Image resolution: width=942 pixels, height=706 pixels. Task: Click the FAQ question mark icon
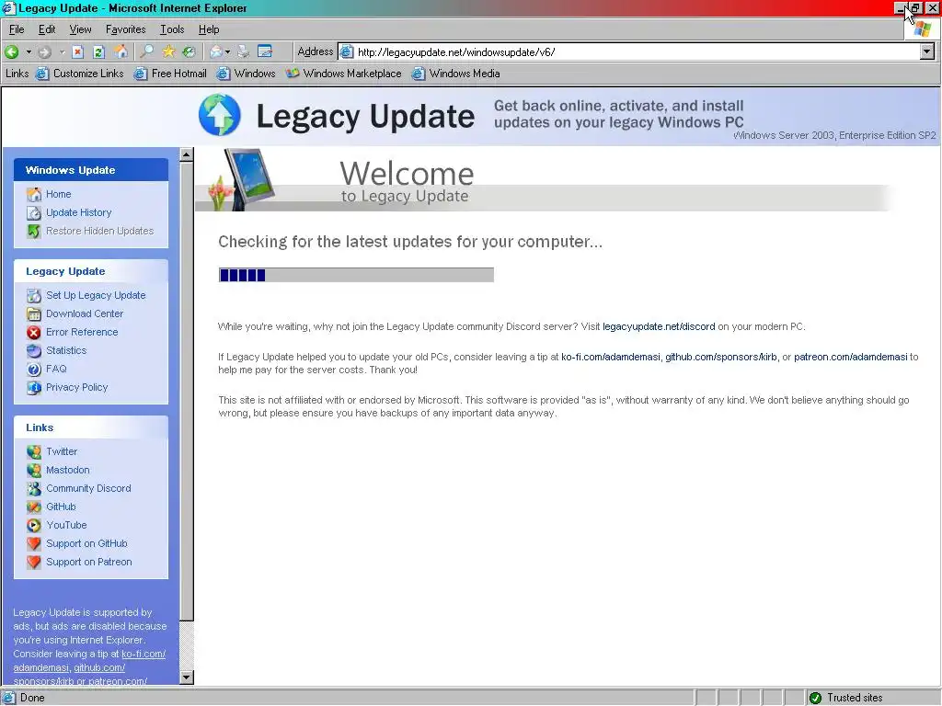[x=34, y=370]
